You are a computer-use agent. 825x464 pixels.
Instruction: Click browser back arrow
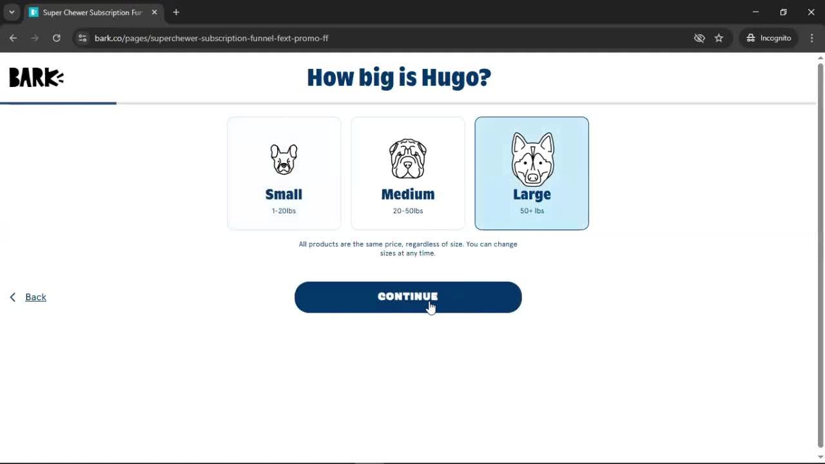[x=13, y=38]
